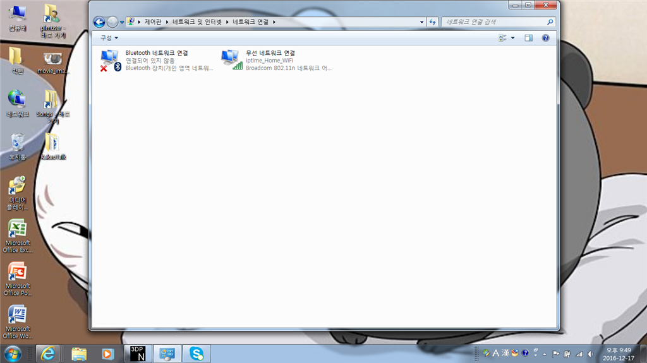Click the 漢 hanja conversion button

point(505,353)
